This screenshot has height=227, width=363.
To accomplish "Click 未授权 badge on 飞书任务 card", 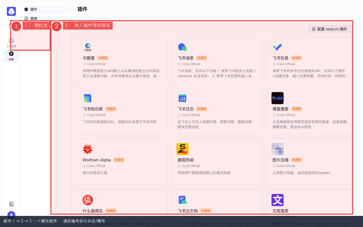I will pyautogui.click(x=297, y=58).
